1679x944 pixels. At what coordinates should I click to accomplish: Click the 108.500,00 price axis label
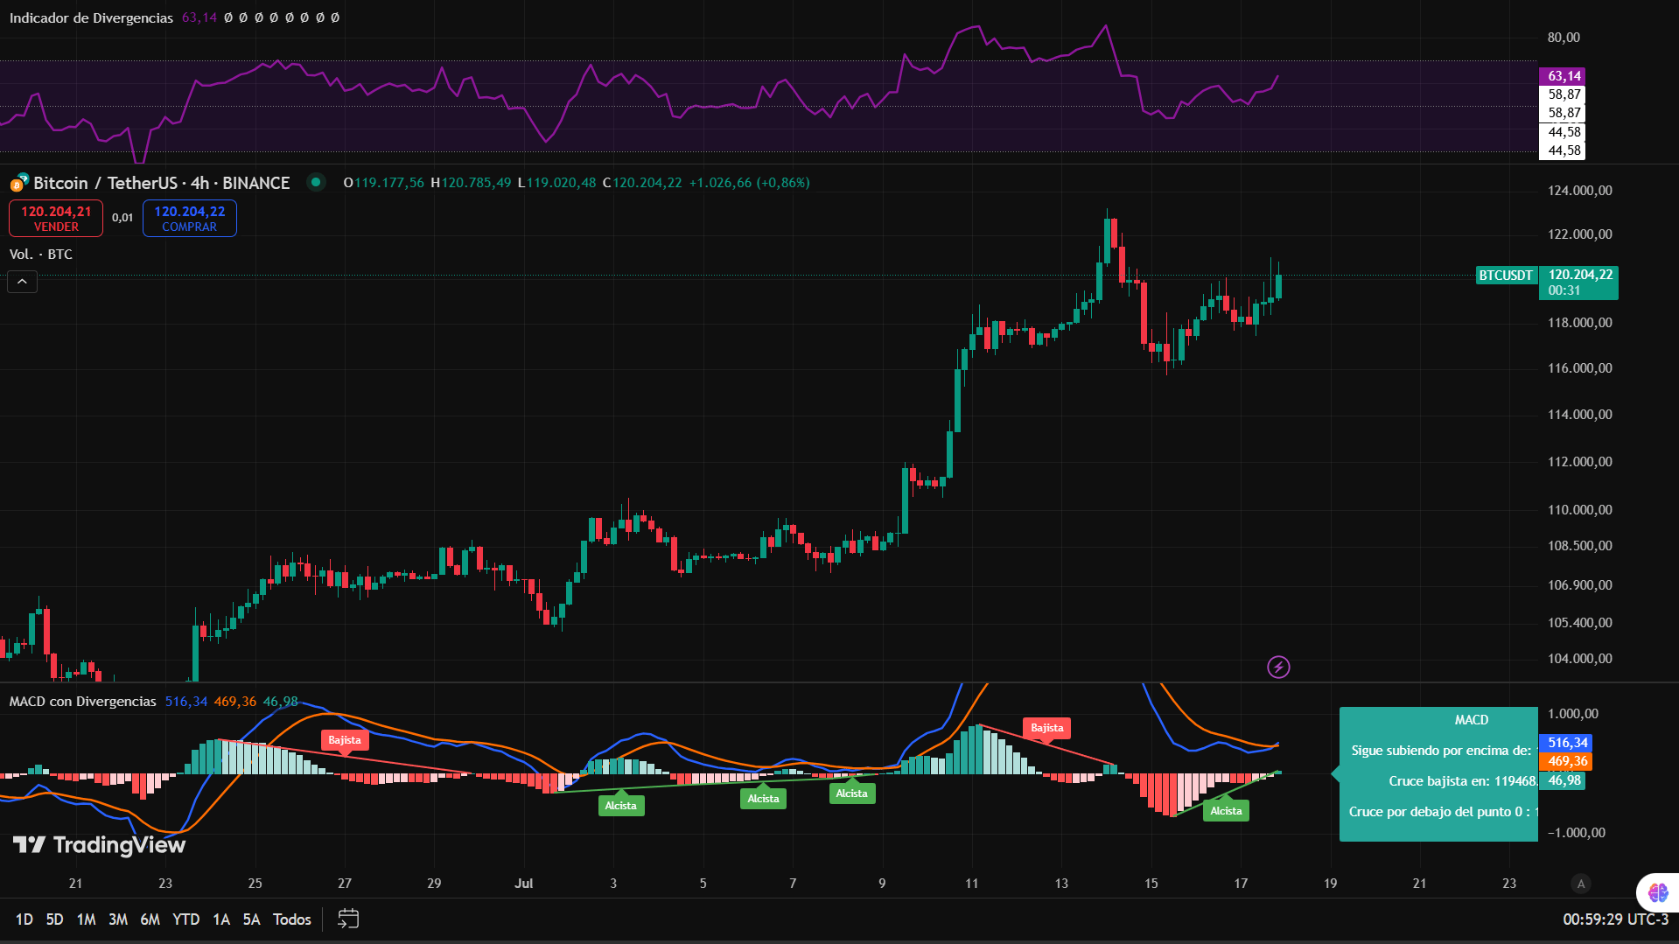[x=1580, y=546]
